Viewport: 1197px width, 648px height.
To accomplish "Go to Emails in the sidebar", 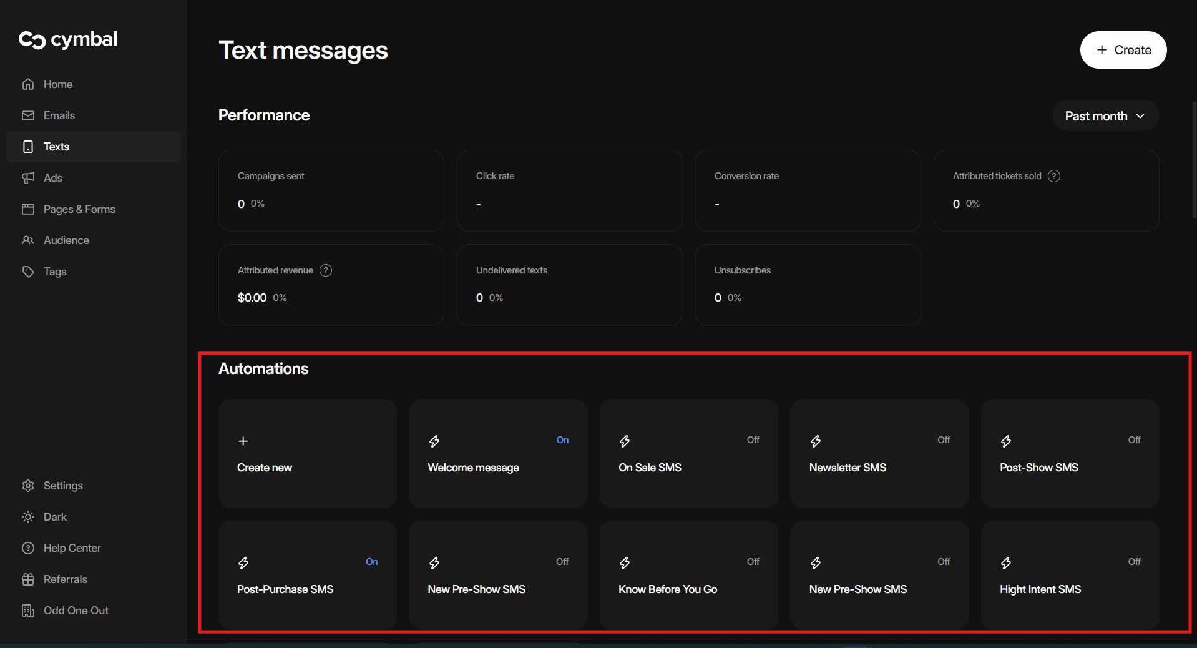I will (59, 115).
